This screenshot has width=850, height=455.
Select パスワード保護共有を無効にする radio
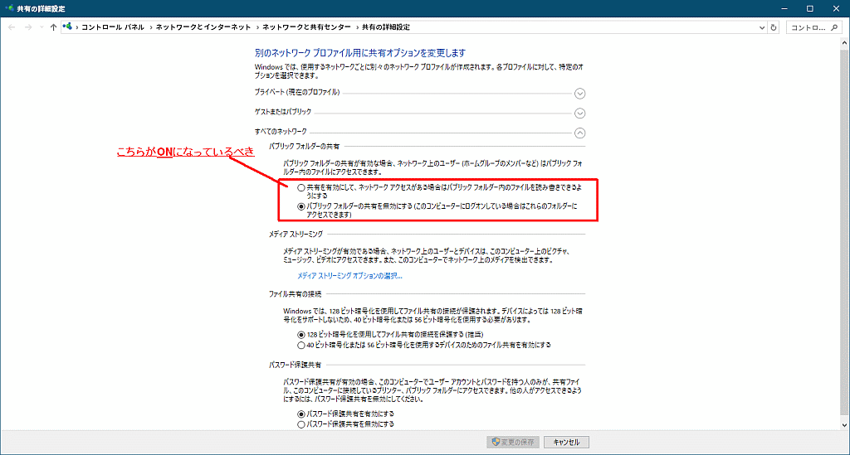pyautogui.click(x=300, y=424)
